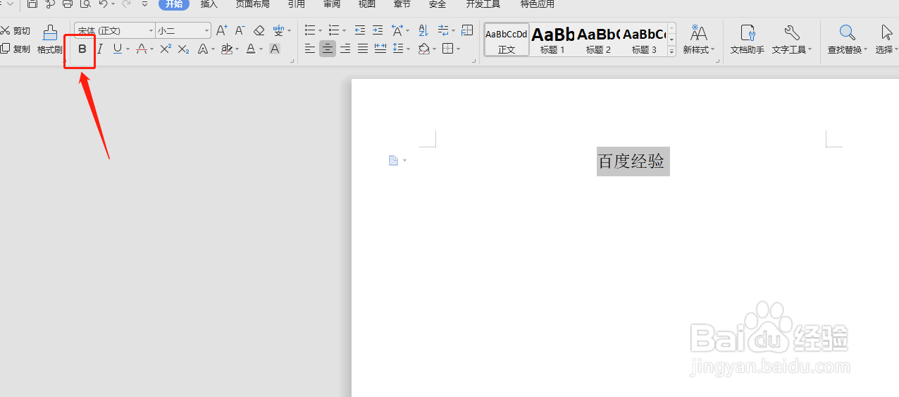Apply justified alignment
The image size is (899, 397).
(x=363, y=49)
